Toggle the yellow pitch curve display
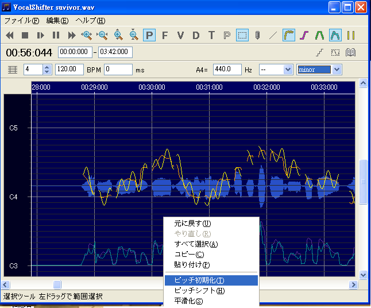371x308 pixels. 289,35
